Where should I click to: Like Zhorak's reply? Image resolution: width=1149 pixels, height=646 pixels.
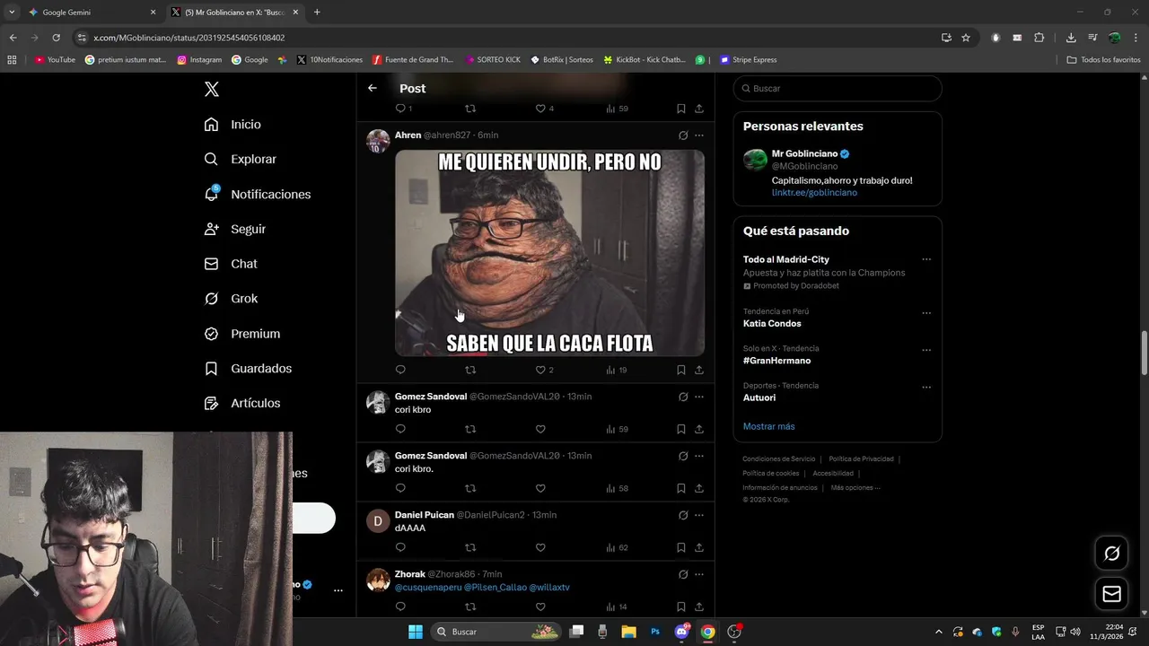coord(540,607)
